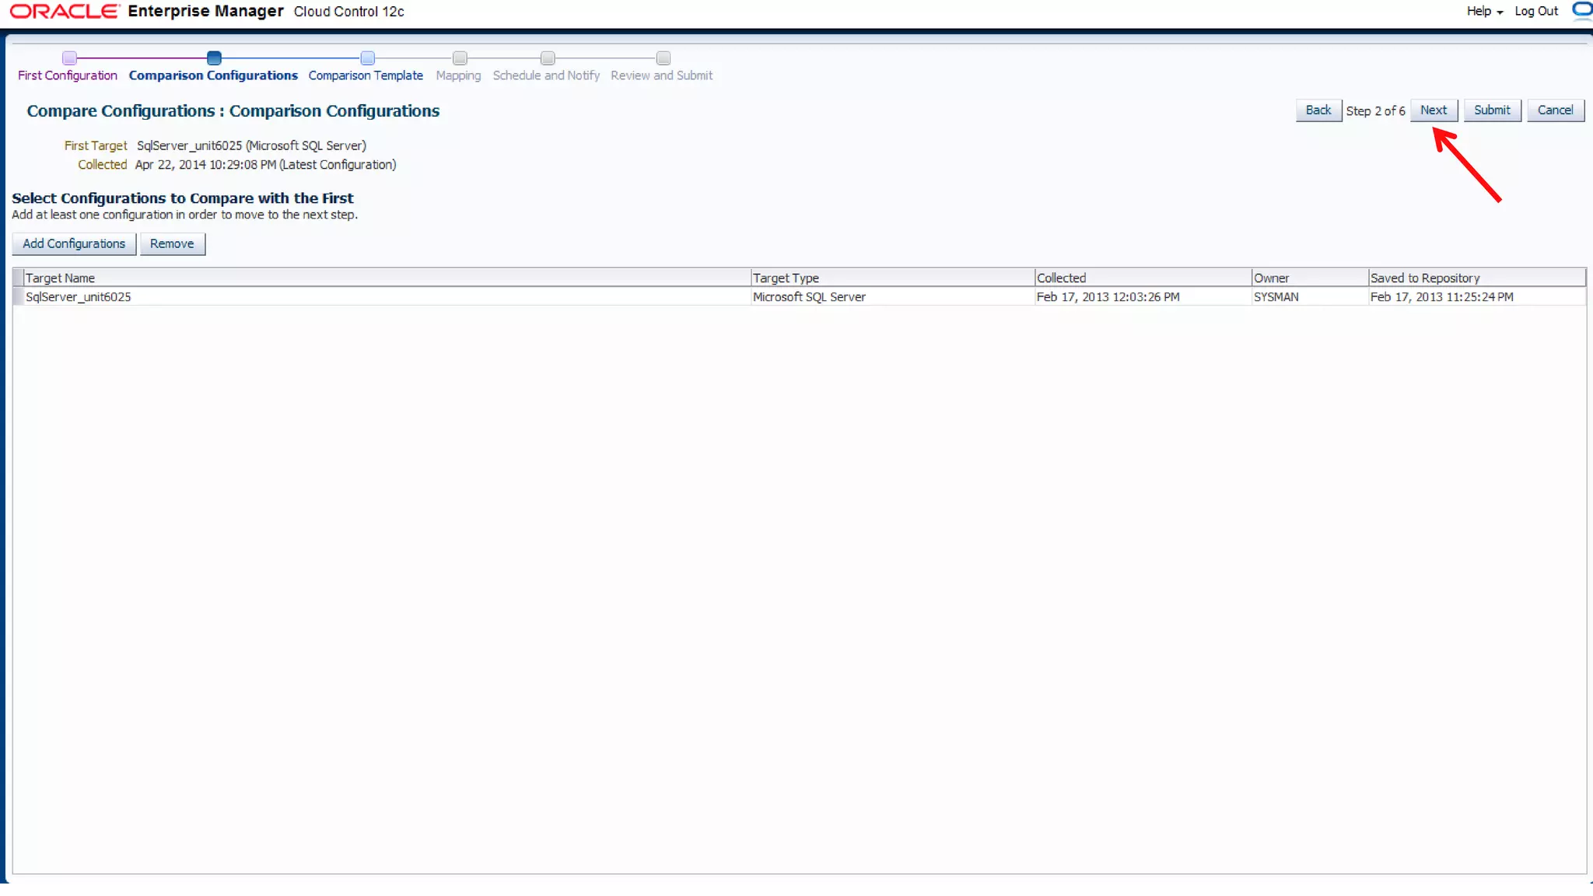Open the Comparison Template step link
Viewport: 1593px width, 896px height.
point(366,75)
